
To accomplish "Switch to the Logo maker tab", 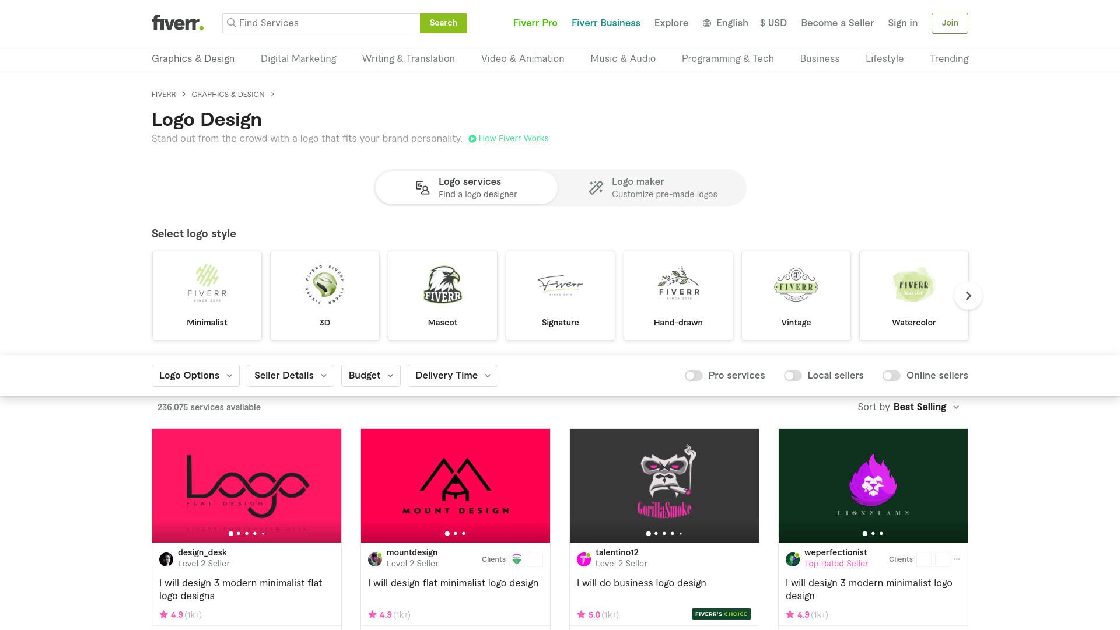I will (652, 188).
